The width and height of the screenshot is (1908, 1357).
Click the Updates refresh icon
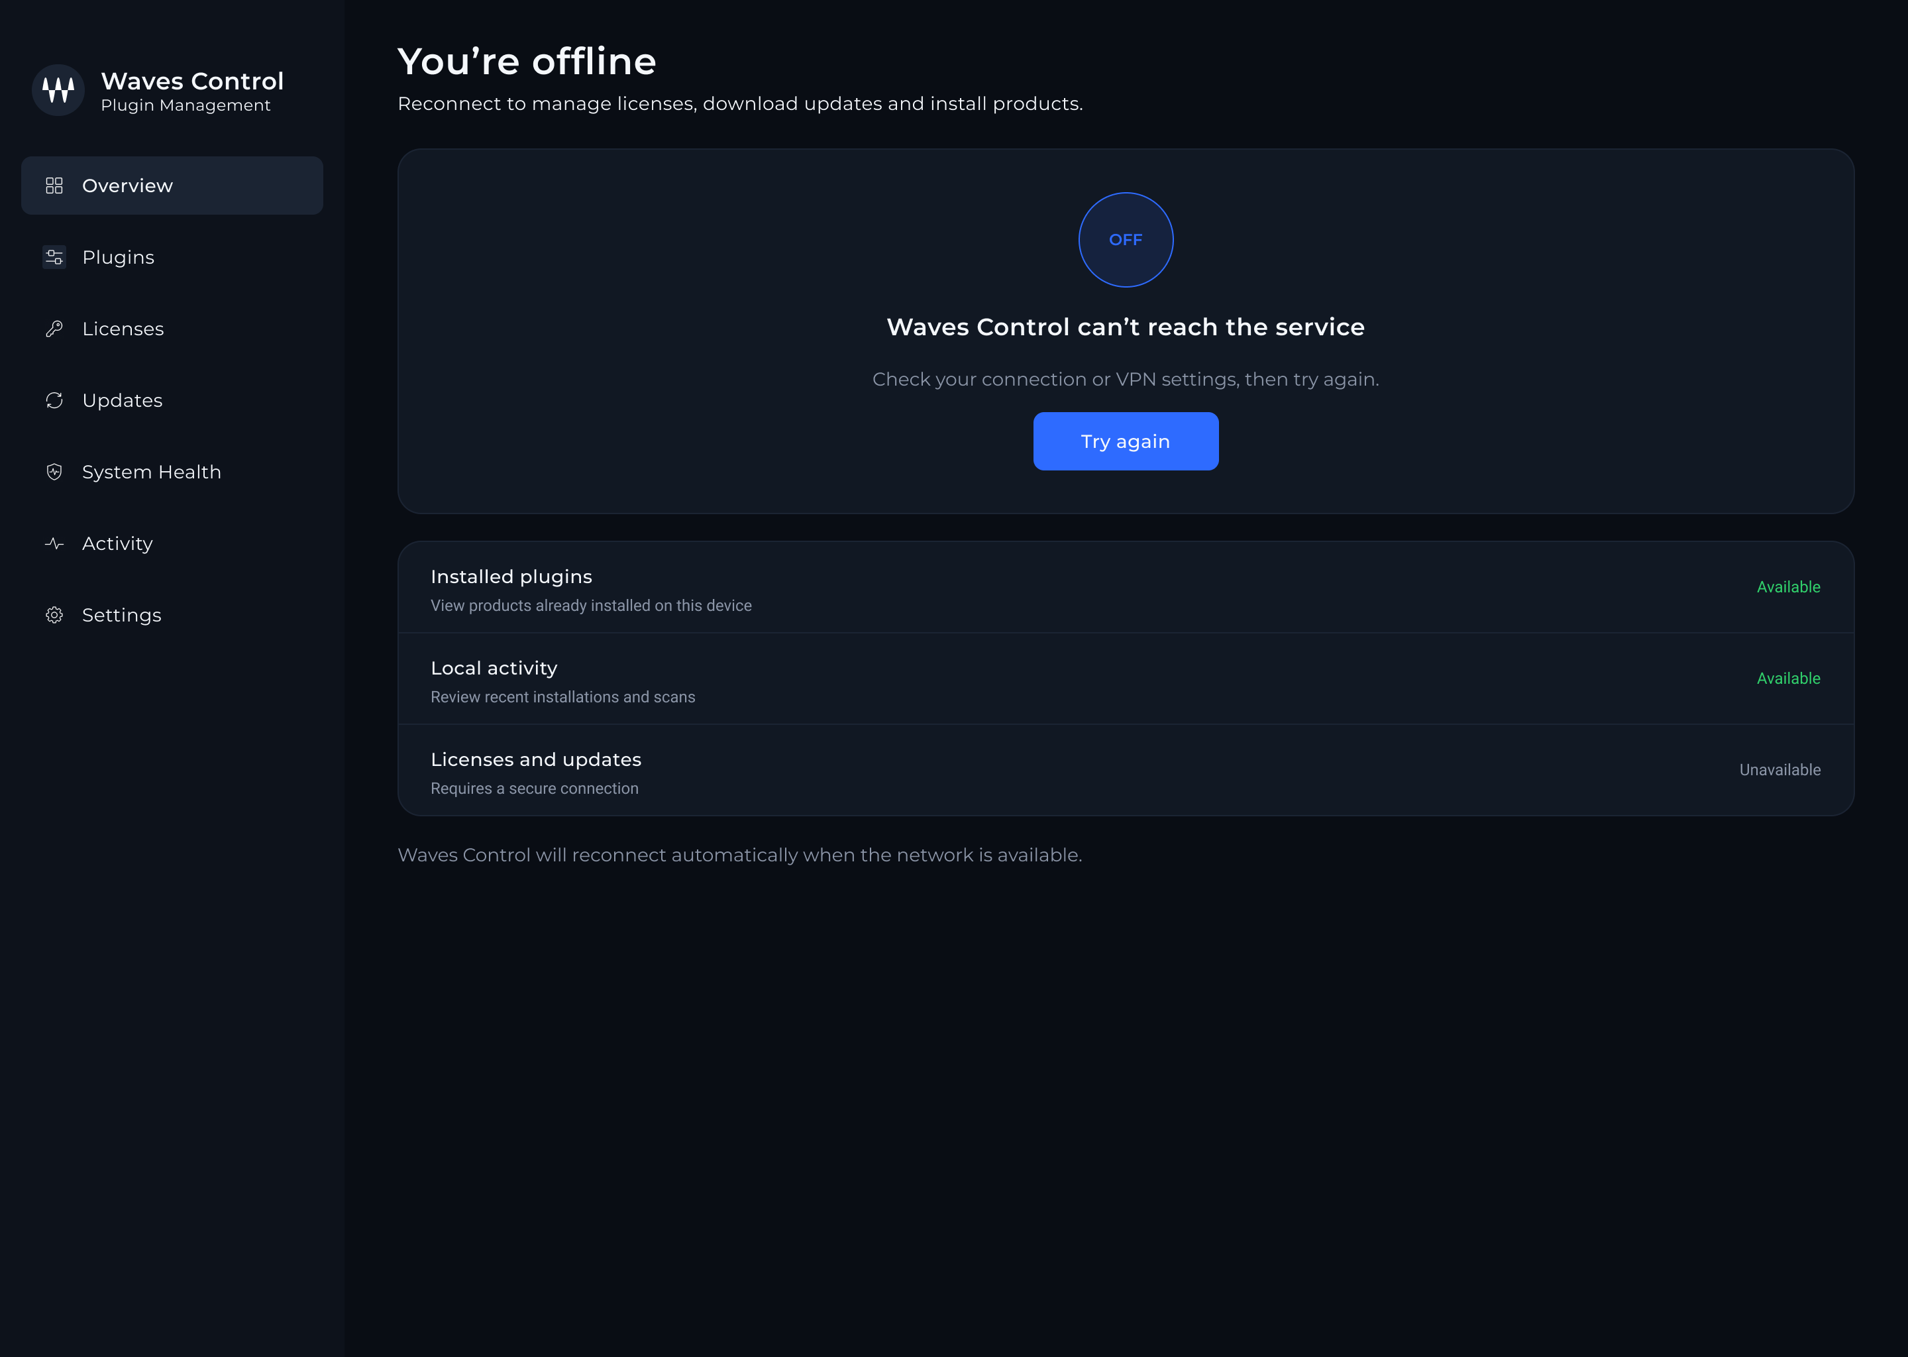54,400
